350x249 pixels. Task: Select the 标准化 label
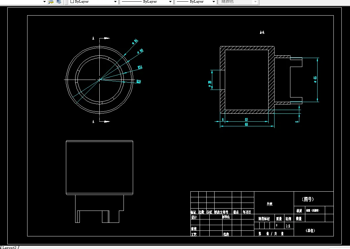tap(226, 217)
